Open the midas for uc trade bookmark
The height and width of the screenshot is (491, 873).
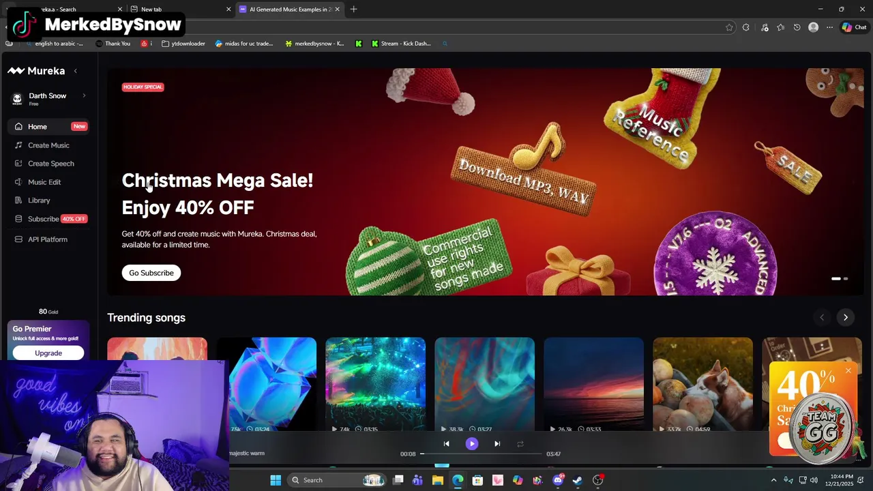point(244,44)
